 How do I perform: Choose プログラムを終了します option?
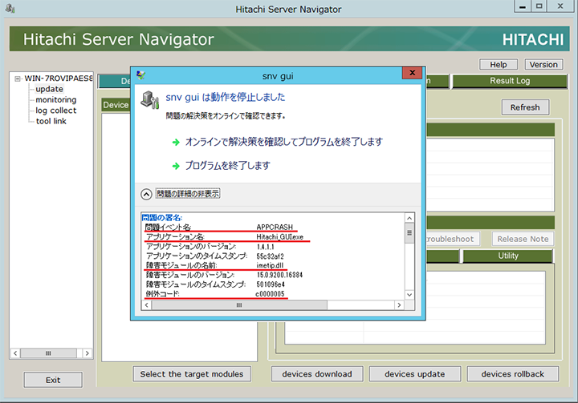[227, 166]
